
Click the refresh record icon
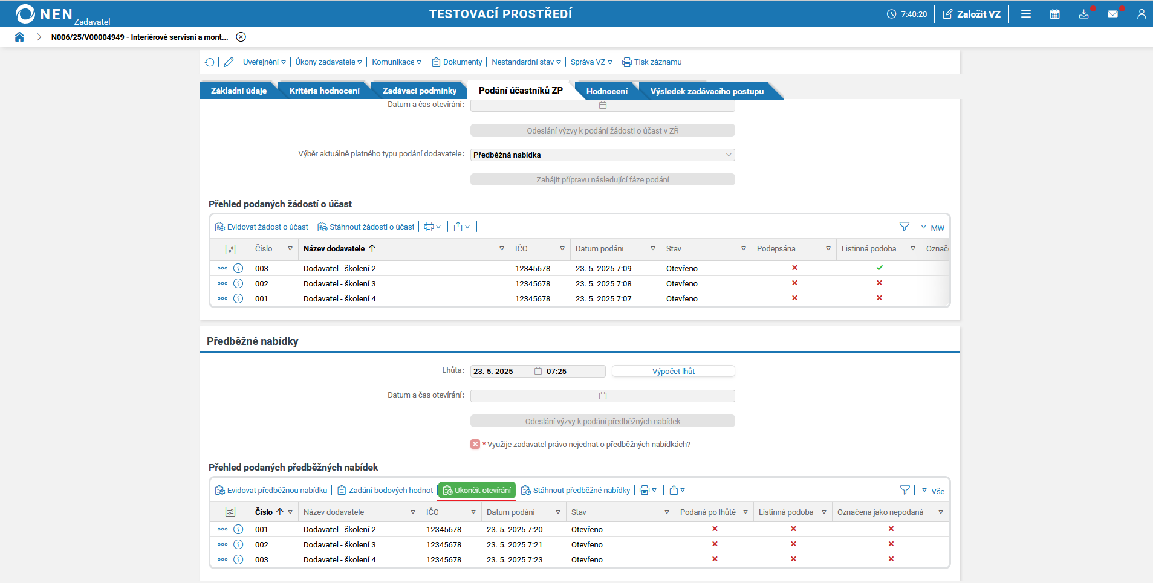(x=209, y=62)
